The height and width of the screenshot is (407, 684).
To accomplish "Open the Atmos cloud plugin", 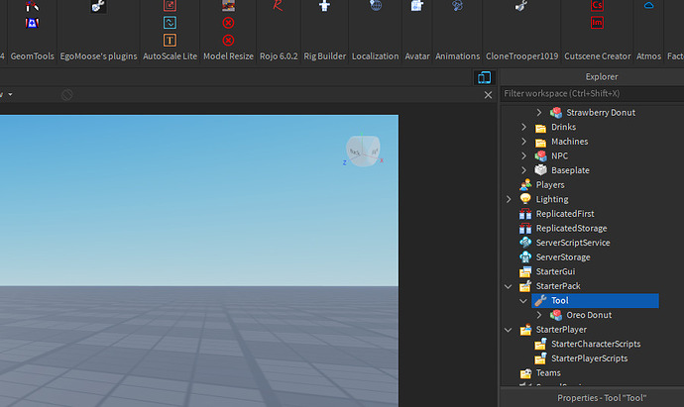I will [x=648, y=5].
